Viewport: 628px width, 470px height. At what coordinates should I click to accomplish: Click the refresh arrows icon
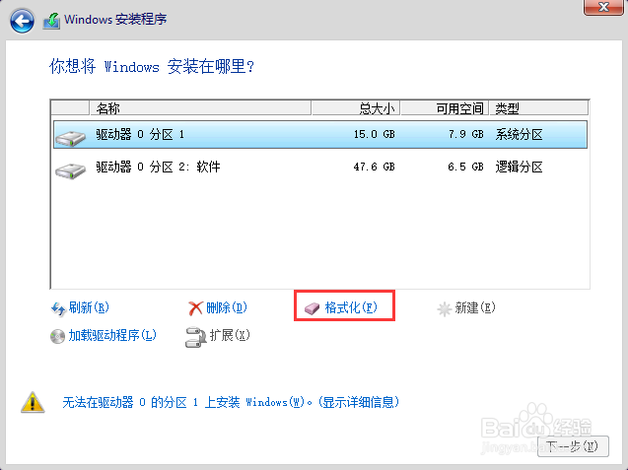58,309
